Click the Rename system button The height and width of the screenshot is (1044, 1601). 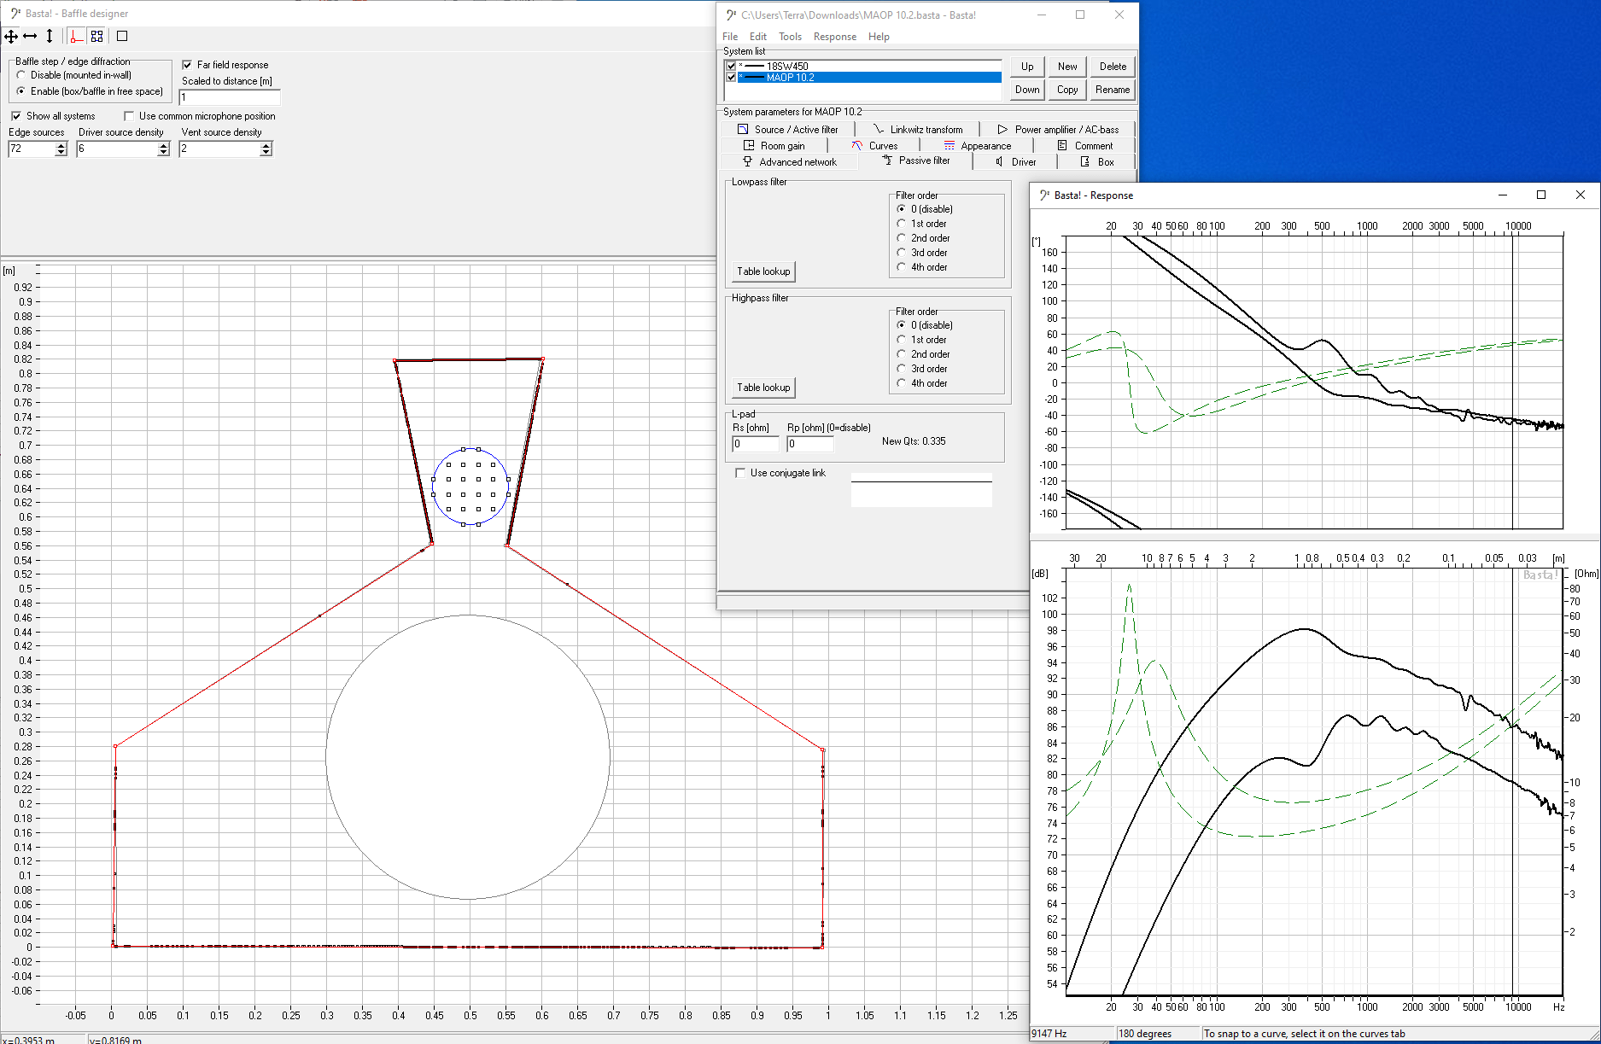(x=1113, y=90)
